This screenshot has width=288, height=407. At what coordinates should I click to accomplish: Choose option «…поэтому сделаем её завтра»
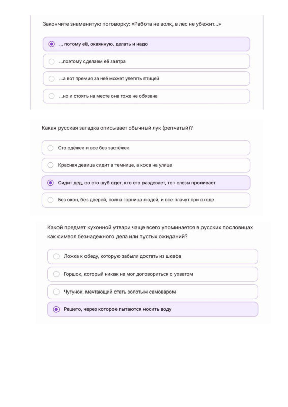point(146,62)
